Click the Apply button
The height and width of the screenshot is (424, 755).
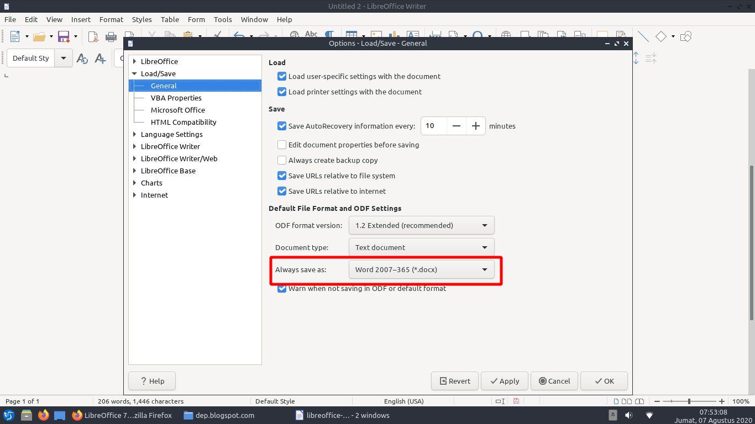(505, 381)
